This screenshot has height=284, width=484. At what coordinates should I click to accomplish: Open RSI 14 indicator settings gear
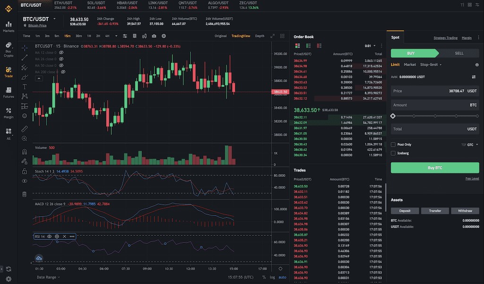pos(57,236)
